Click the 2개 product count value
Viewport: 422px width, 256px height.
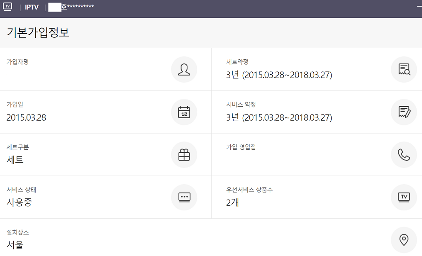(x=232, y=202)
